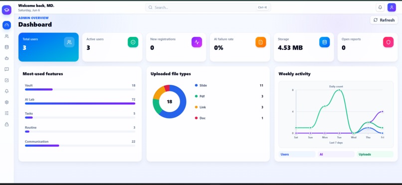Open the settings gear sidebar icon

click(x=6, y=102)
